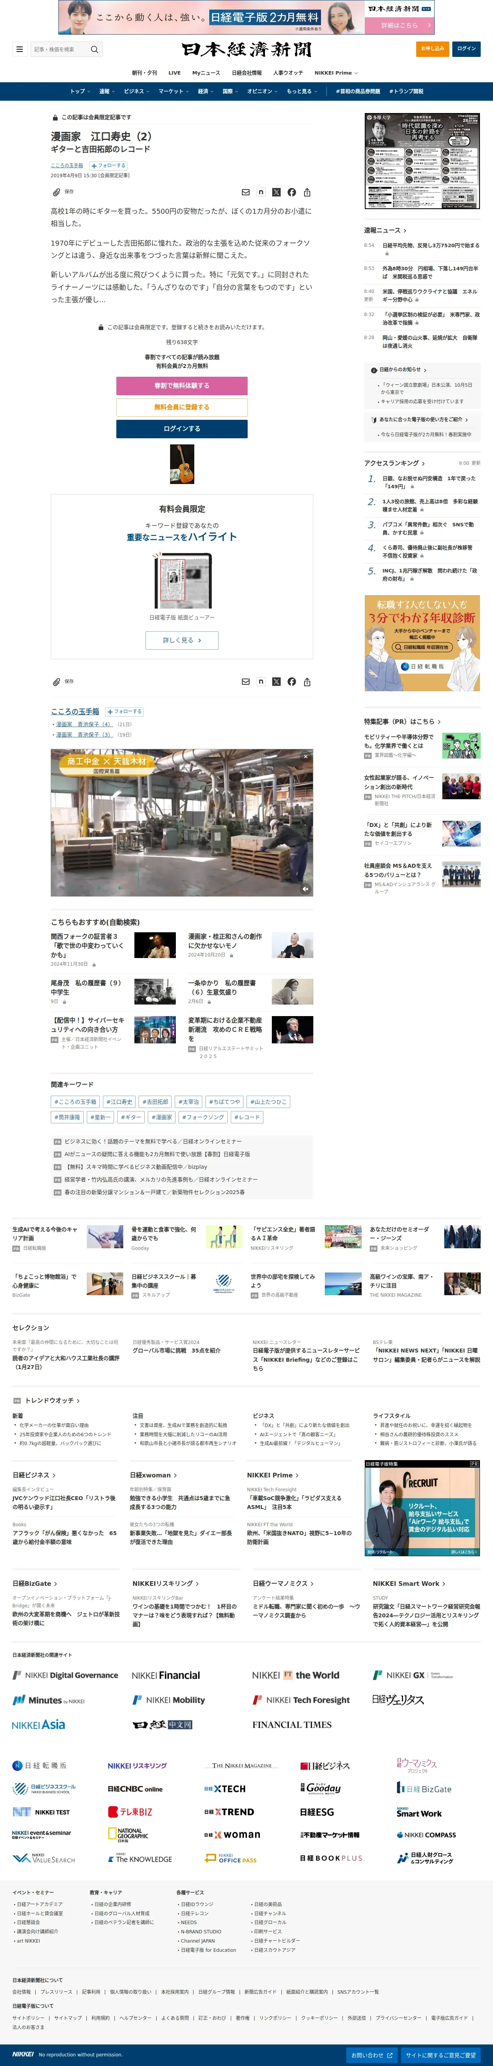Share article via note icon under headline
The height and width of the screenshot is (2066, 493).
point(261,193)
